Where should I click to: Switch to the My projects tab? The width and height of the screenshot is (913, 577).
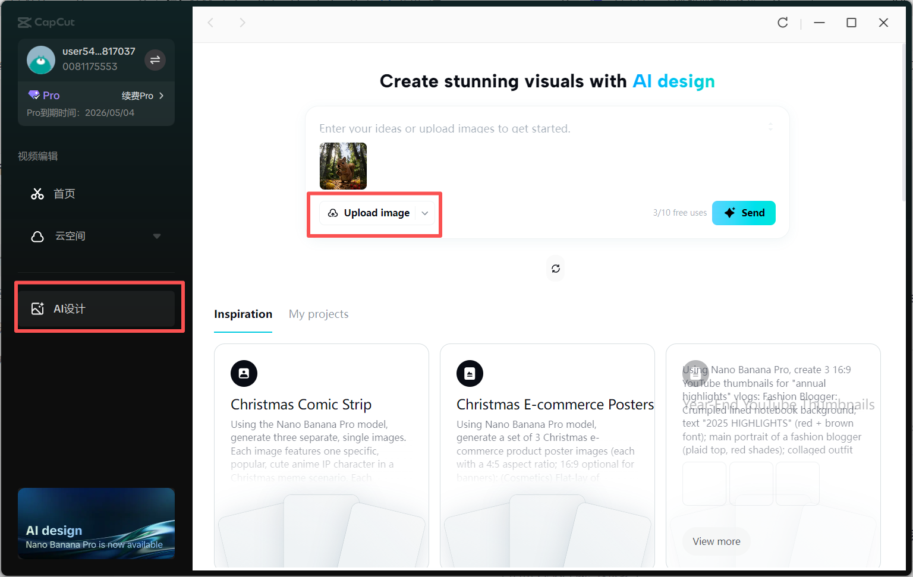tap(319, 314)
